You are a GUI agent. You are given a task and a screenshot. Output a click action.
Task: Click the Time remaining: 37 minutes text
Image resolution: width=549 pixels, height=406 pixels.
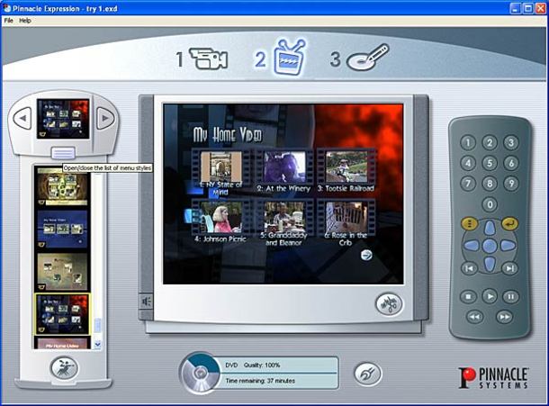(260, 381)
